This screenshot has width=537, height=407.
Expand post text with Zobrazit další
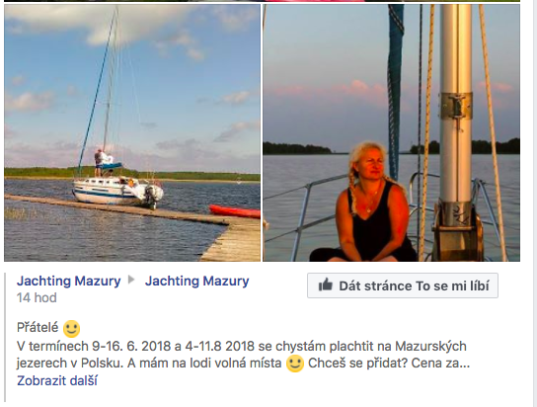pyautogui.click(x=57, y=380)
